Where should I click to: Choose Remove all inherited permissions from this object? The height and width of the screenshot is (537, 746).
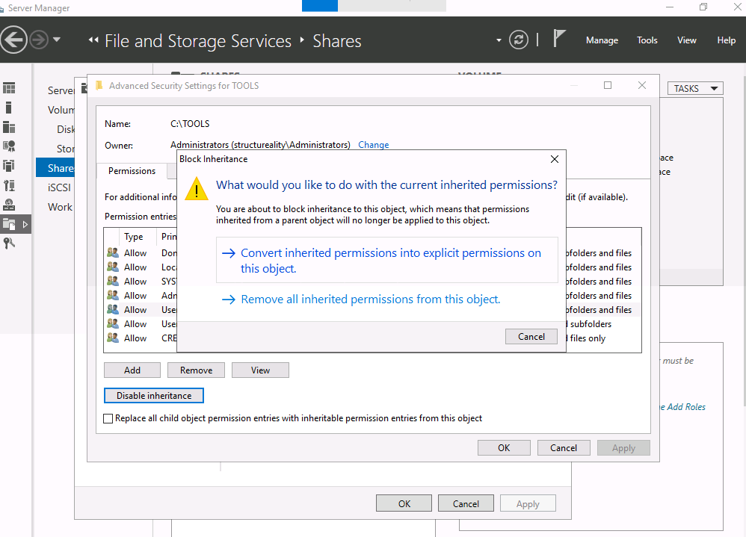(x=362, y=299)
